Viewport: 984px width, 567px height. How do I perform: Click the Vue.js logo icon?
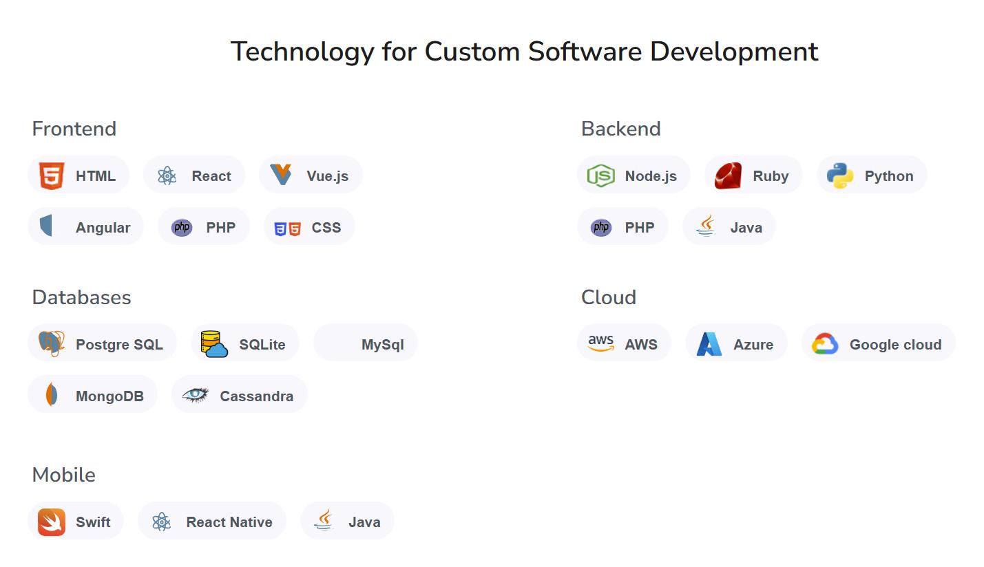pyautogui.click(x=281, y=175)
